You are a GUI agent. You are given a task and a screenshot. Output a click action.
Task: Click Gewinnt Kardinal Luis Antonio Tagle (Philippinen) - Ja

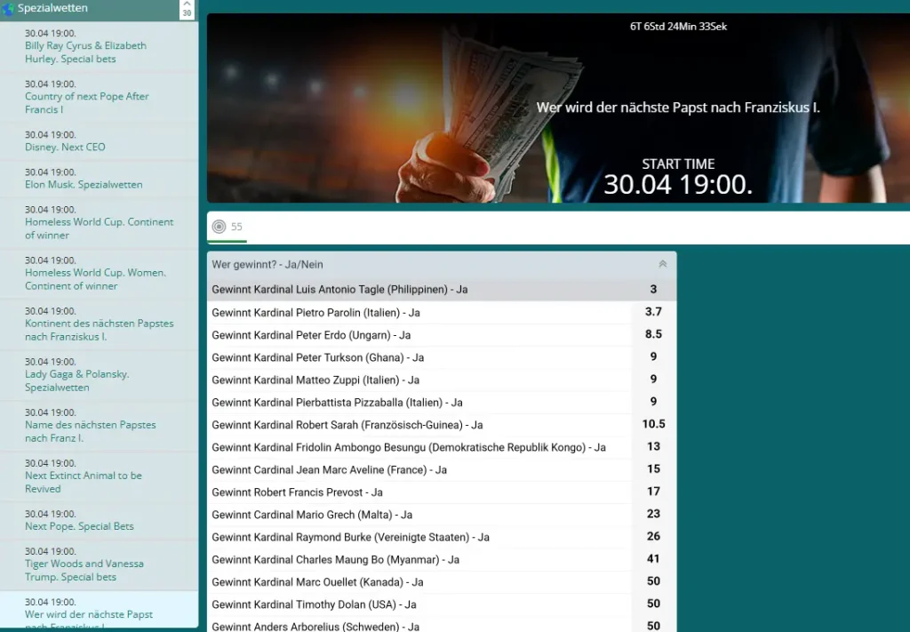pyautogui.click(x=339, y=290)
